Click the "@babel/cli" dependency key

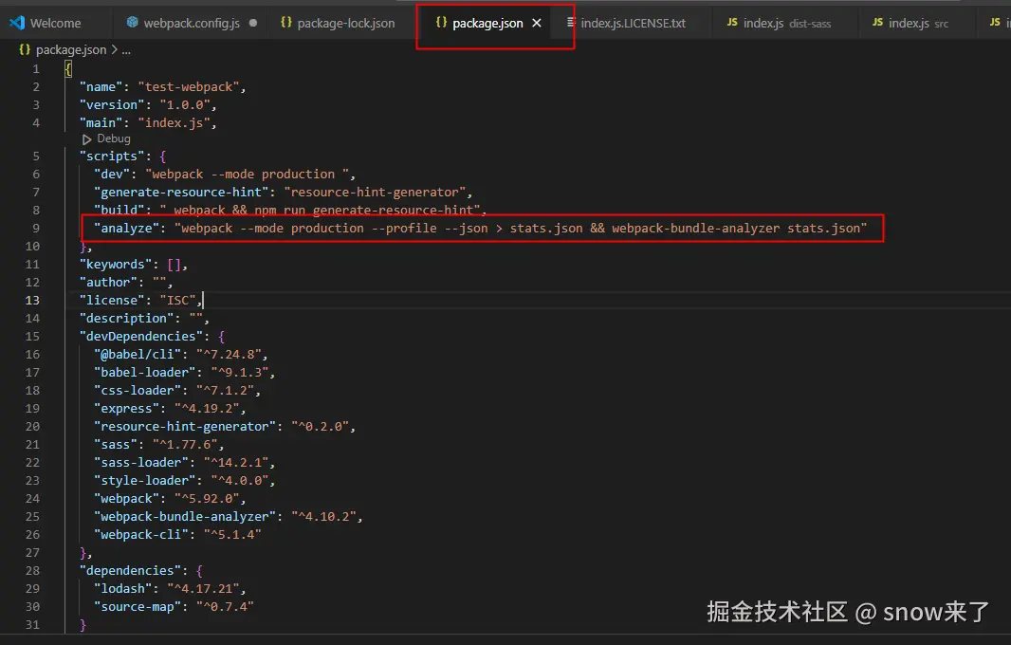[138, 355]
